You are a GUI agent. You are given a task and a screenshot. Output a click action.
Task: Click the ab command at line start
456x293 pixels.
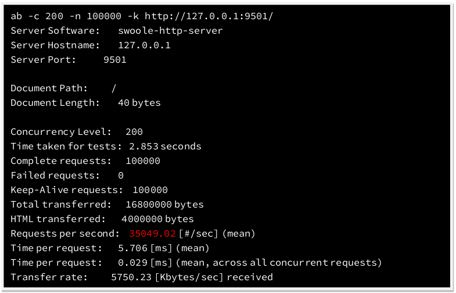point(16,16)
